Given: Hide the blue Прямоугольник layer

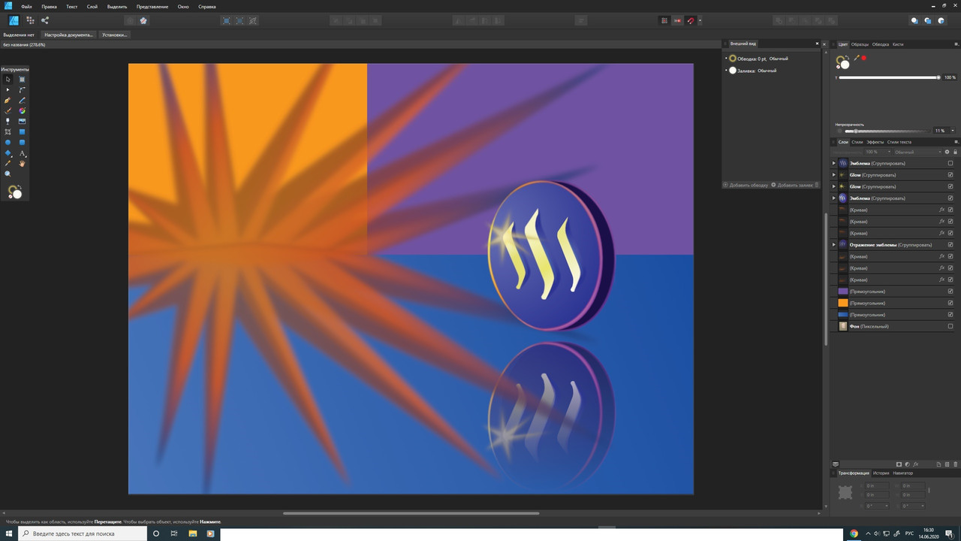Looking at the screenshot, I should [950, 314].
